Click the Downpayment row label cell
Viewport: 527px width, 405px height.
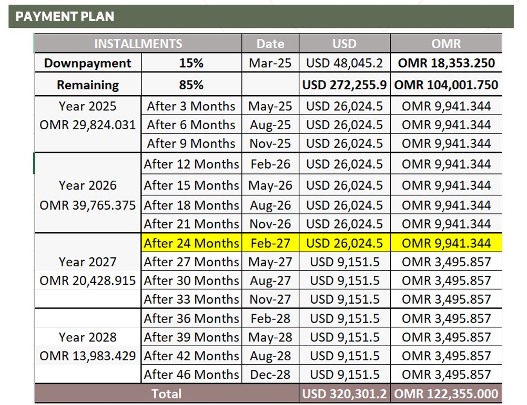pyautogui.click(x=88, y=63)
